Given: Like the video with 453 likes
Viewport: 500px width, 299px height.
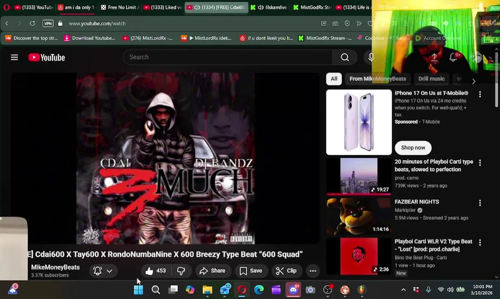Looking at the screenshot, I should coord(156,271).
